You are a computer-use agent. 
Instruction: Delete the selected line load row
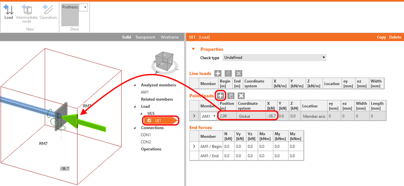238,73
